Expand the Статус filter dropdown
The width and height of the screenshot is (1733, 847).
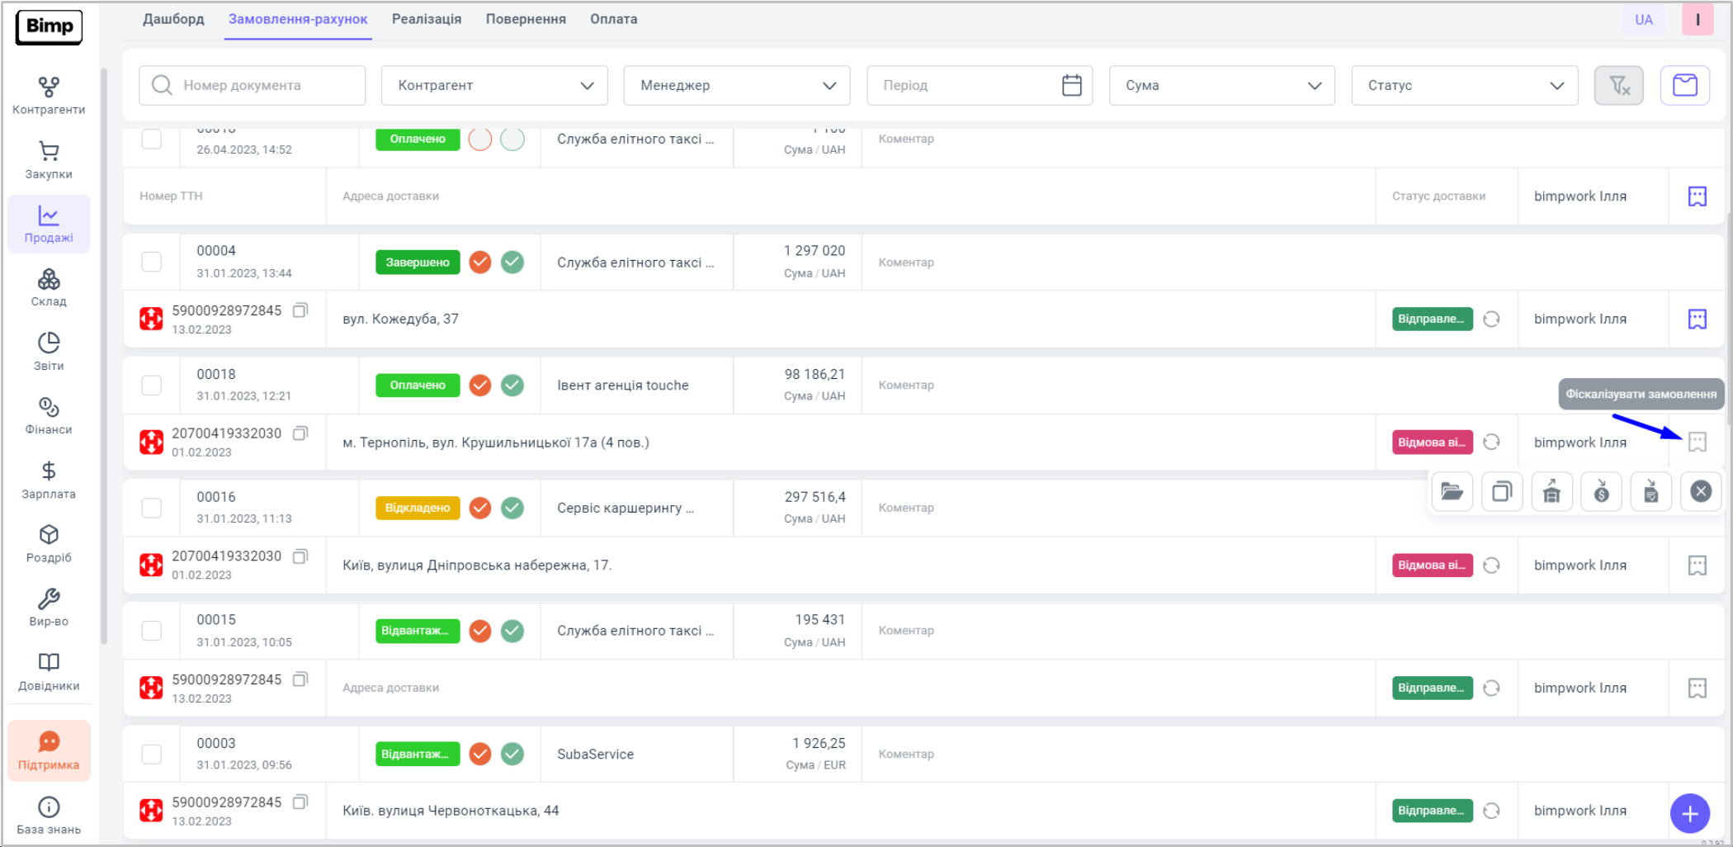(x=1464, y=85)
